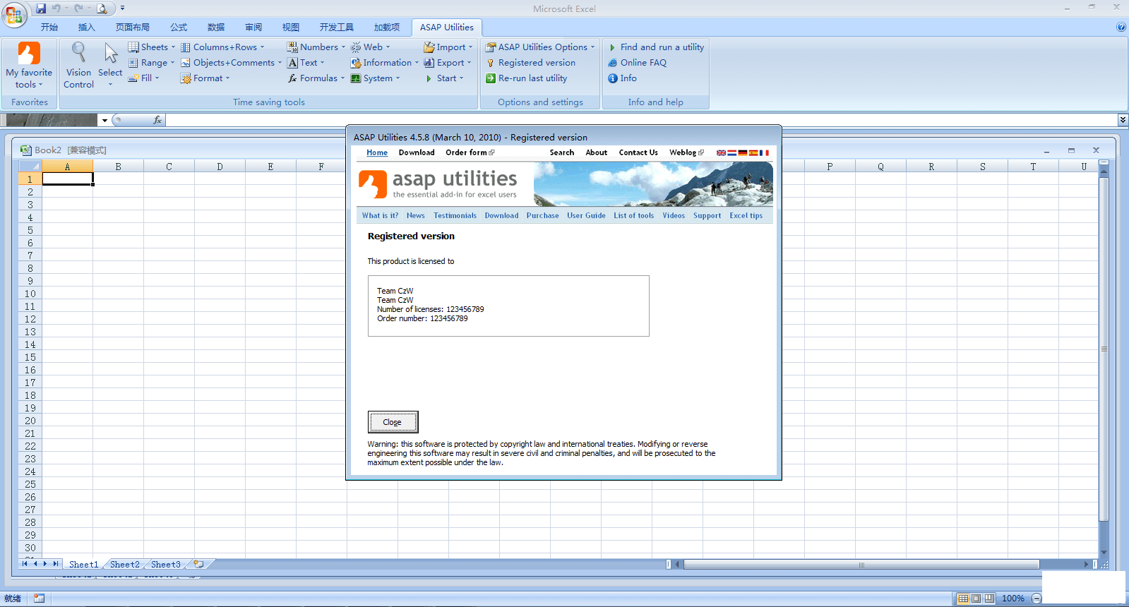The height and width of the screenshot is (607, 1129).
Task: Open the Select tools menu
Action: point(110,66)
